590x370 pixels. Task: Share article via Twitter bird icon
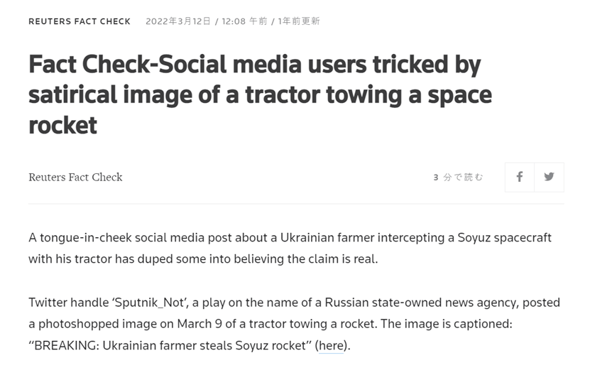tap(549, 177)
